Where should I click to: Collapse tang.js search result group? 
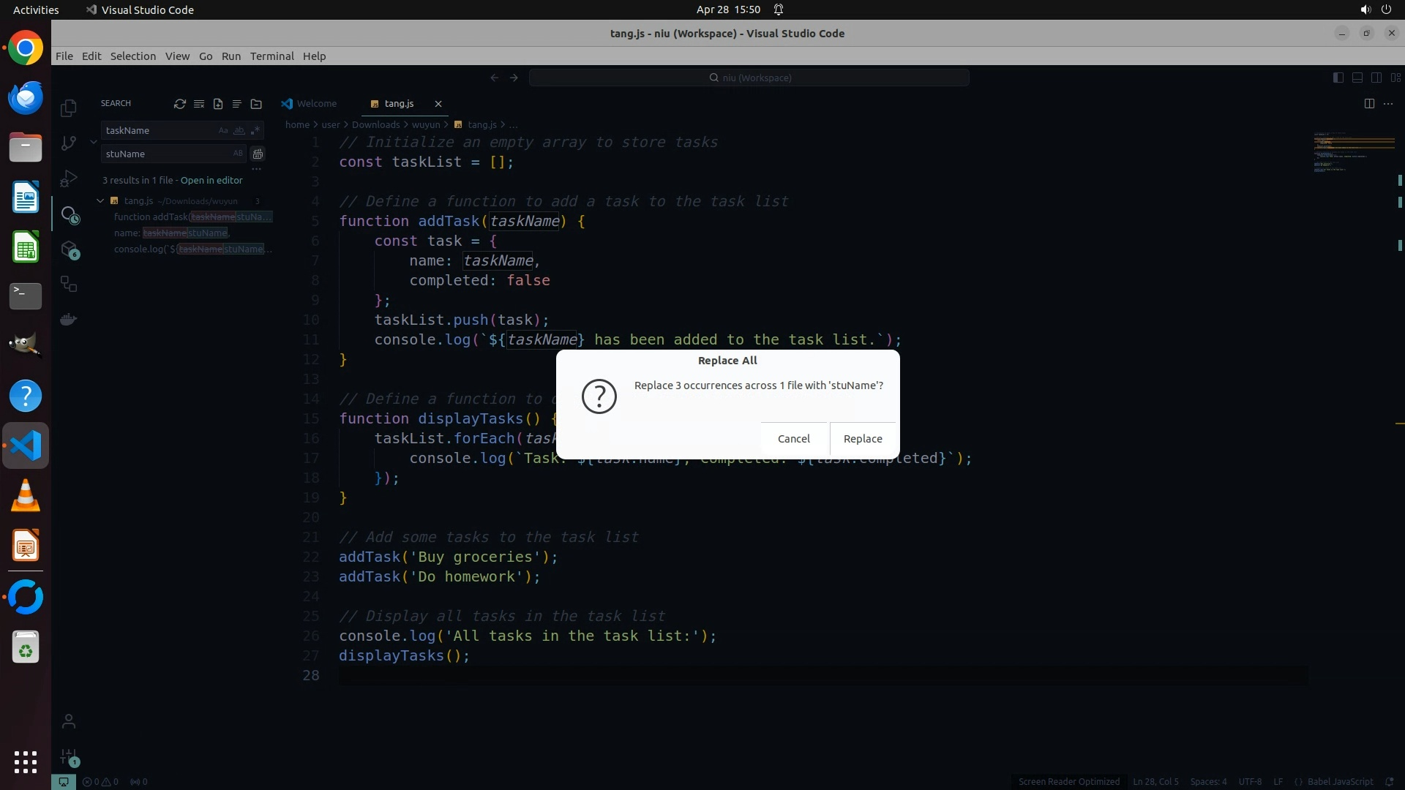pos(100,200)
